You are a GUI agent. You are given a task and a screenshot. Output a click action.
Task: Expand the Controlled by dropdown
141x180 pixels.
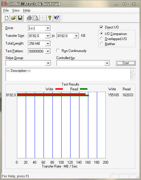coord(107,63)
